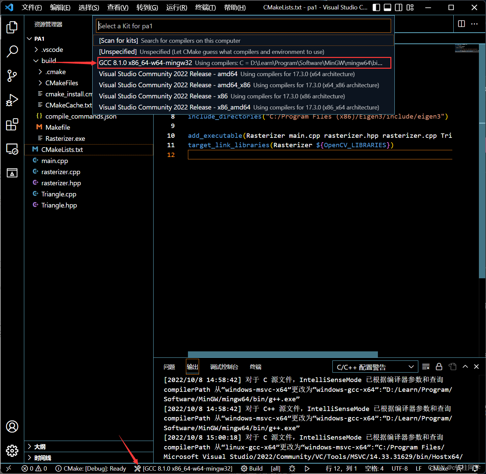Show errors and warnings count in status bar
Viewport: 486px width, 474px height.
point(34,468)
